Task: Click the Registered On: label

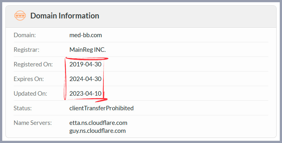Action: (x=33, y=64)
